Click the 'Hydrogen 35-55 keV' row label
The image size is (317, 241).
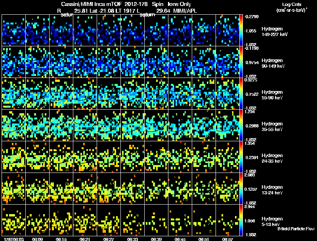272,127
